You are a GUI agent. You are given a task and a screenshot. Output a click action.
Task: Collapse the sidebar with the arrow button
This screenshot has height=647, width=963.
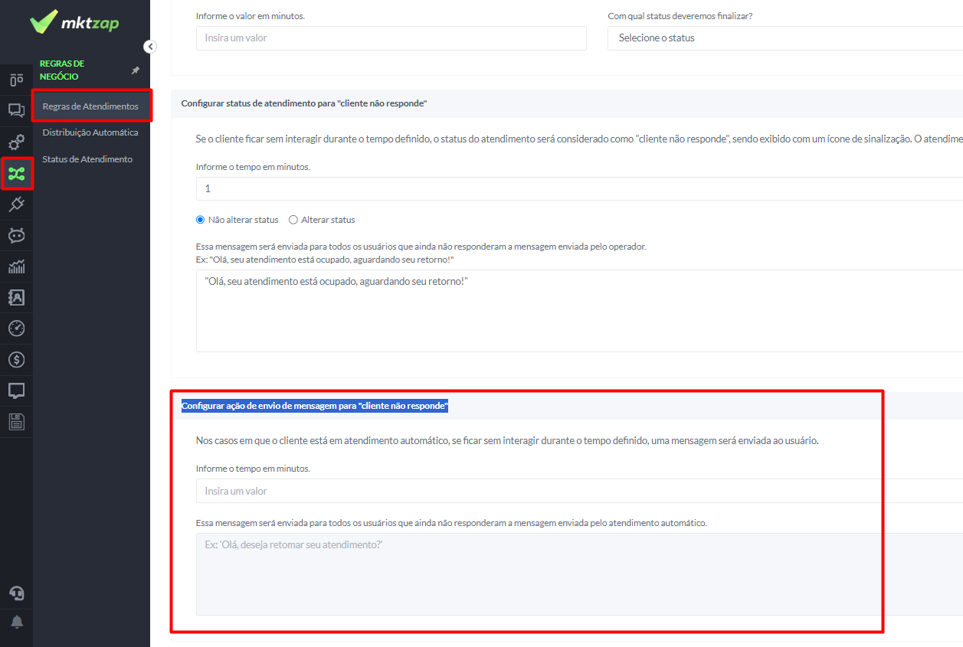click(x=150, y=47)
